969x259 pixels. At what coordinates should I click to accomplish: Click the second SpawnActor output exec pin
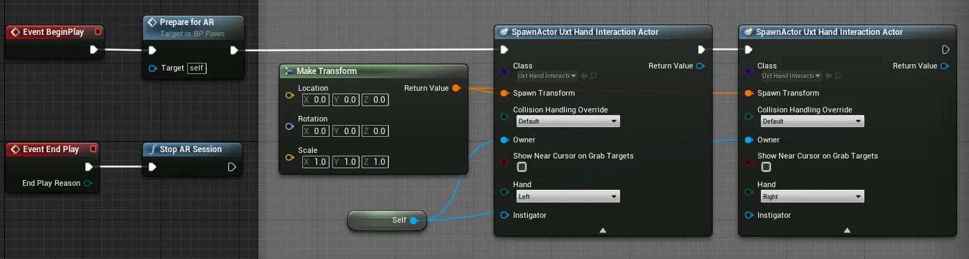946,50
